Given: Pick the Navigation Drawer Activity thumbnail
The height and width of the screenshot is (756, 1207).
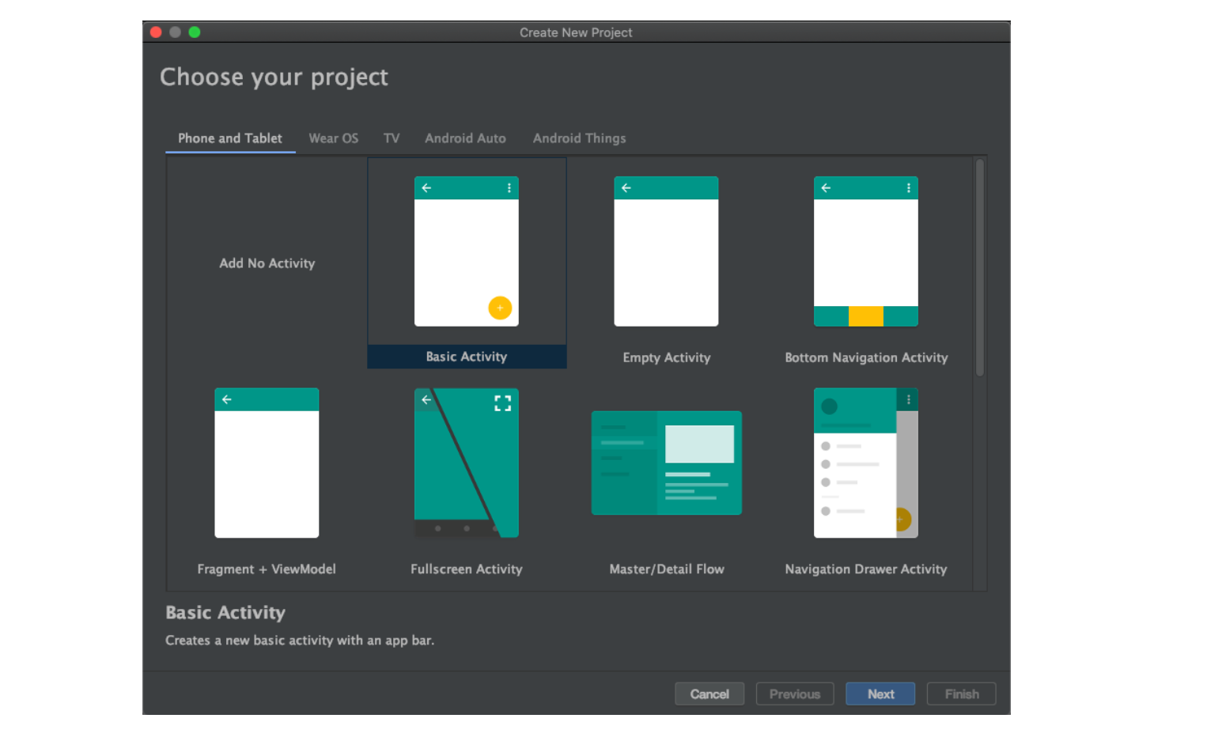Looking at the screenshot, I should [x=866, y=463].
